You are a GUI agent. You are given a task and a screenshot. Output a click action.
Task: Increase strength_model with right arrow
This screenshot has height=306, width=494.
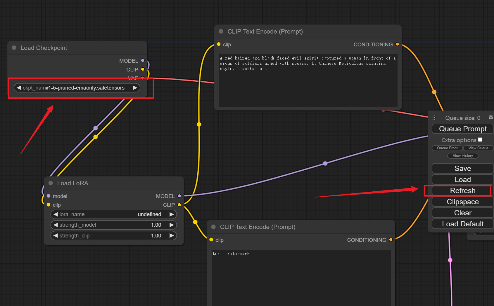coord(172,225)
